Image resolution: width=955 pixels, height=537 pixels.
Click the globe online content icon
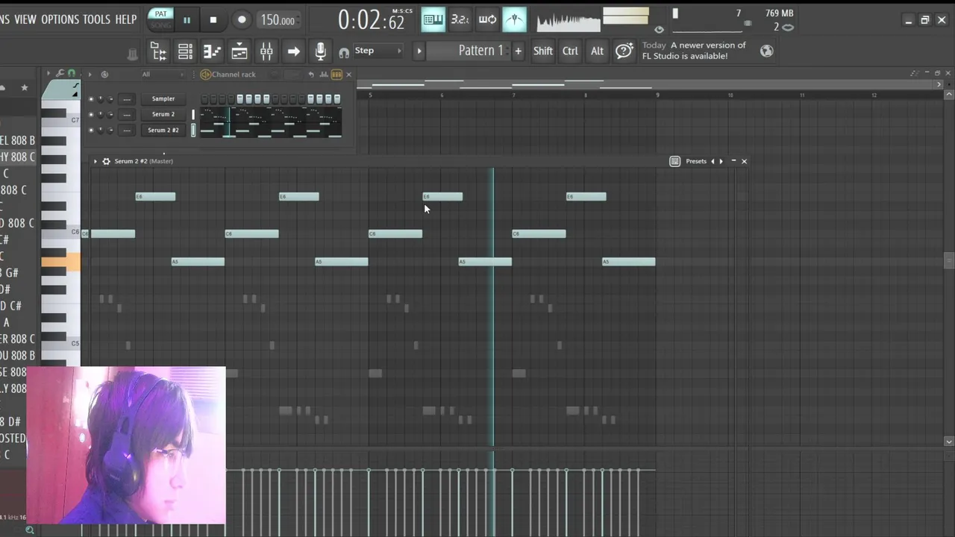766,51
